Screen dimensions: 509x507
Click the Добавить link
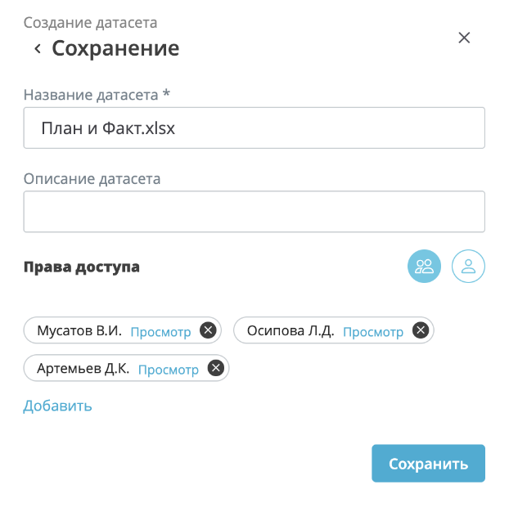pyautogui.click(x=57, y=406)
